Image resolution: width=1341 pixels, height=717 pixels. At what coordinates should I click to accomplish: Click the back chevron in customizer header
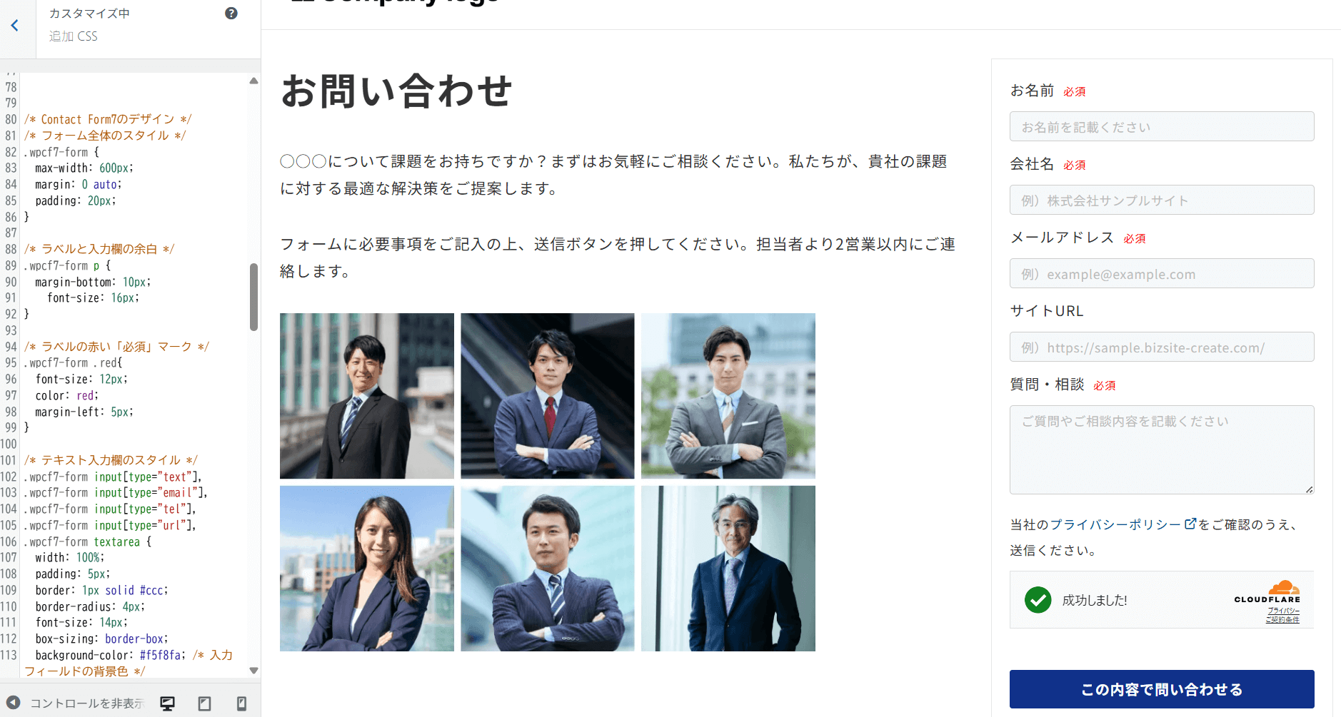point(15,26)
